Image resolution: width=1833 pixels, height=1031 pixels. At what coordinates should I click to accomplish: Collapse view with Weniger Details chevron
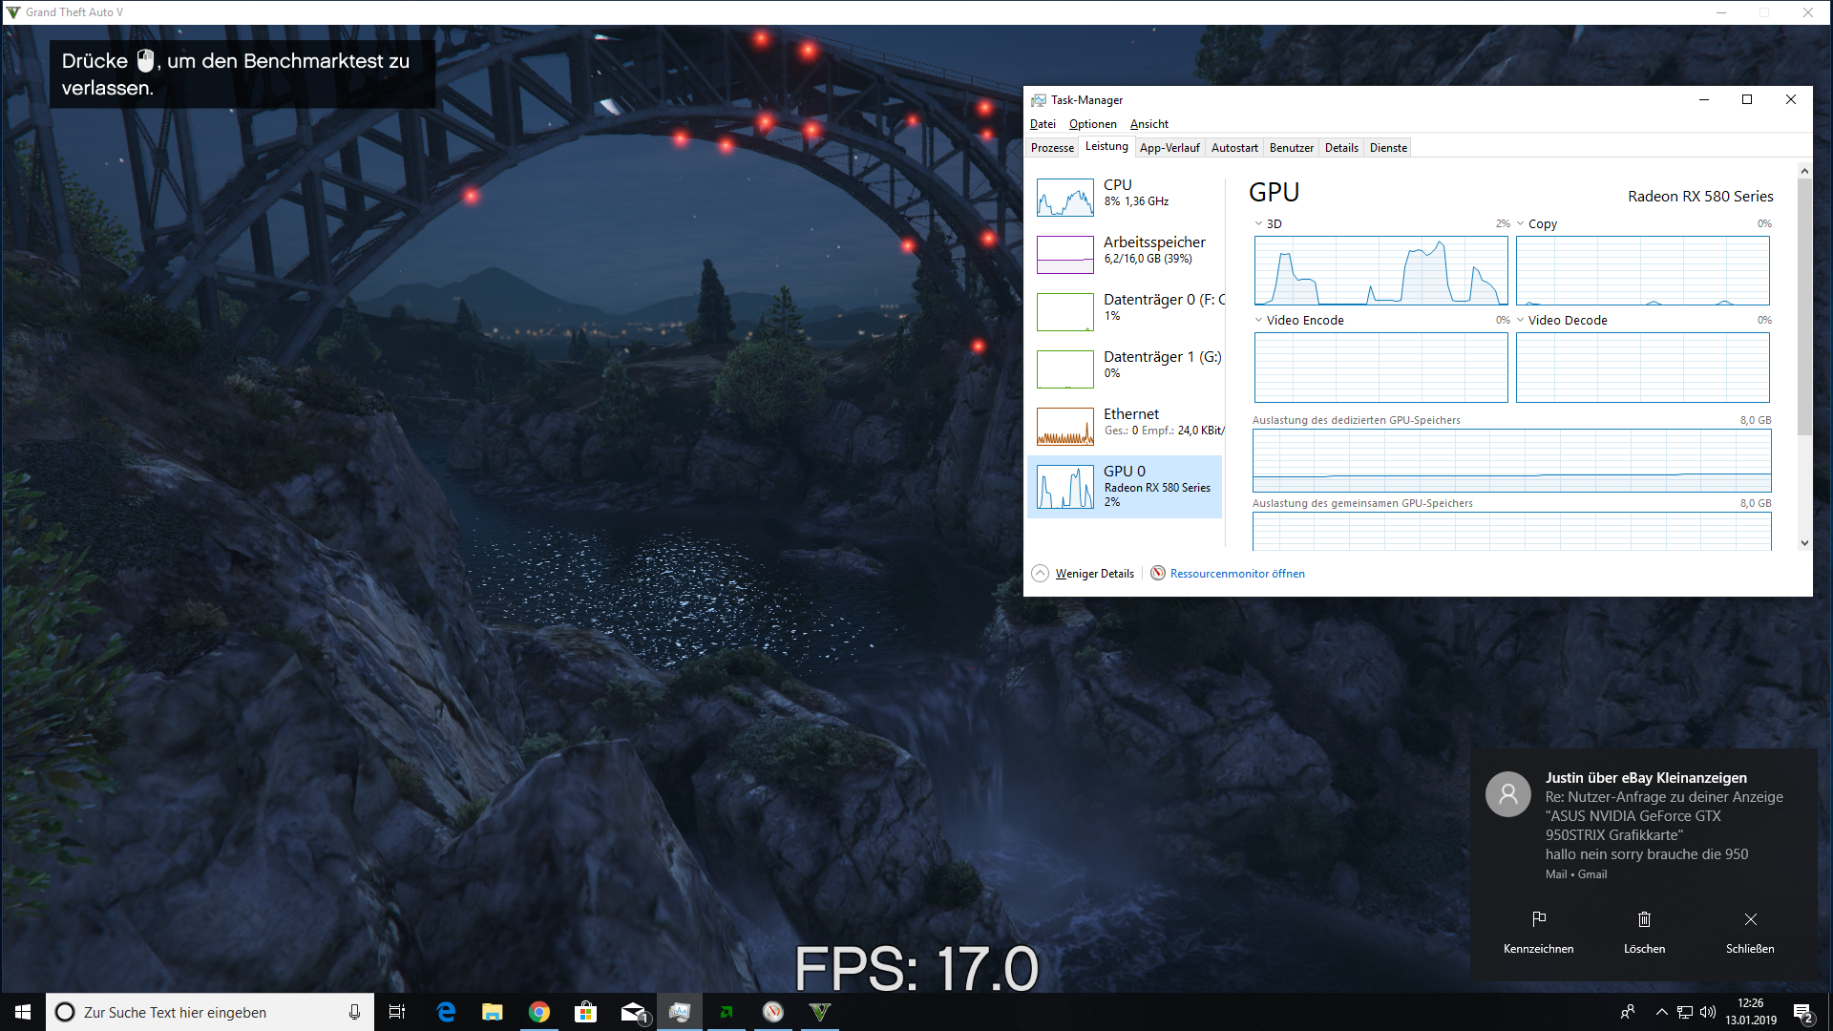point(1040,574)
